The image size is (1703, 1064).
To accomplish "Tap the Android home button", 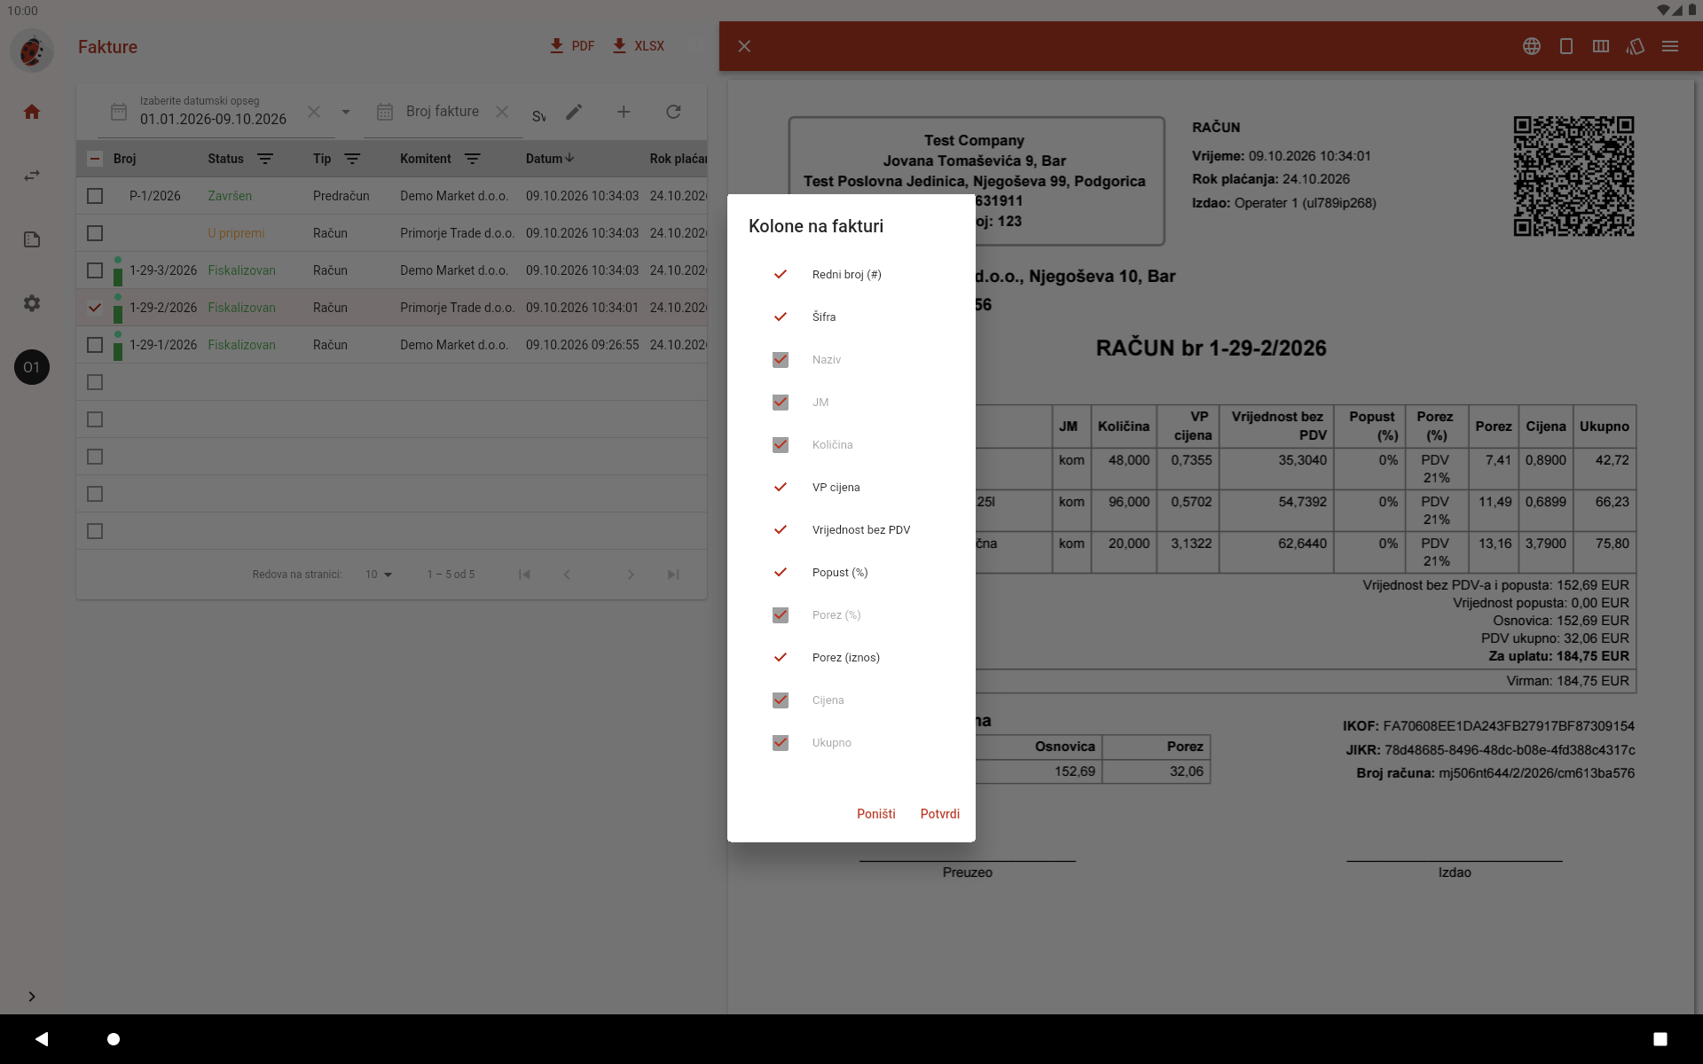I will pyautogui.click(x=114, y=1038).
